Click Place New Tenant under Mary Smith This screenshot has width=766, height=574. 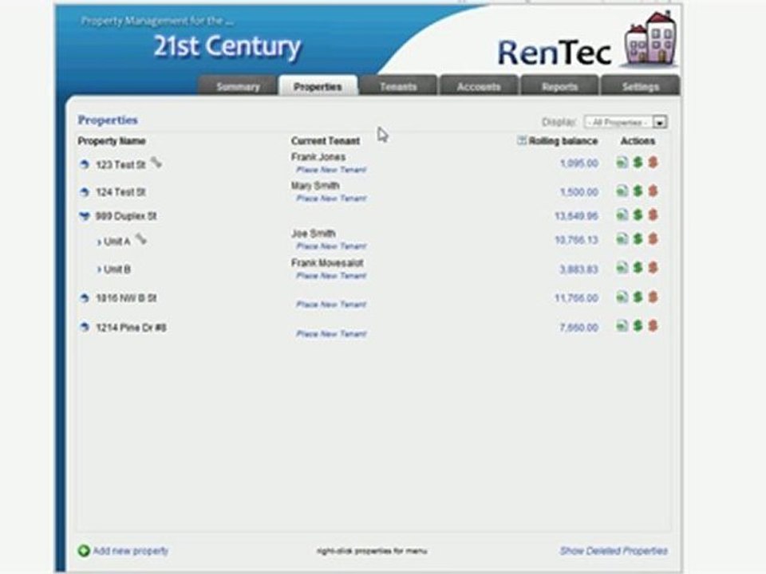331,199
